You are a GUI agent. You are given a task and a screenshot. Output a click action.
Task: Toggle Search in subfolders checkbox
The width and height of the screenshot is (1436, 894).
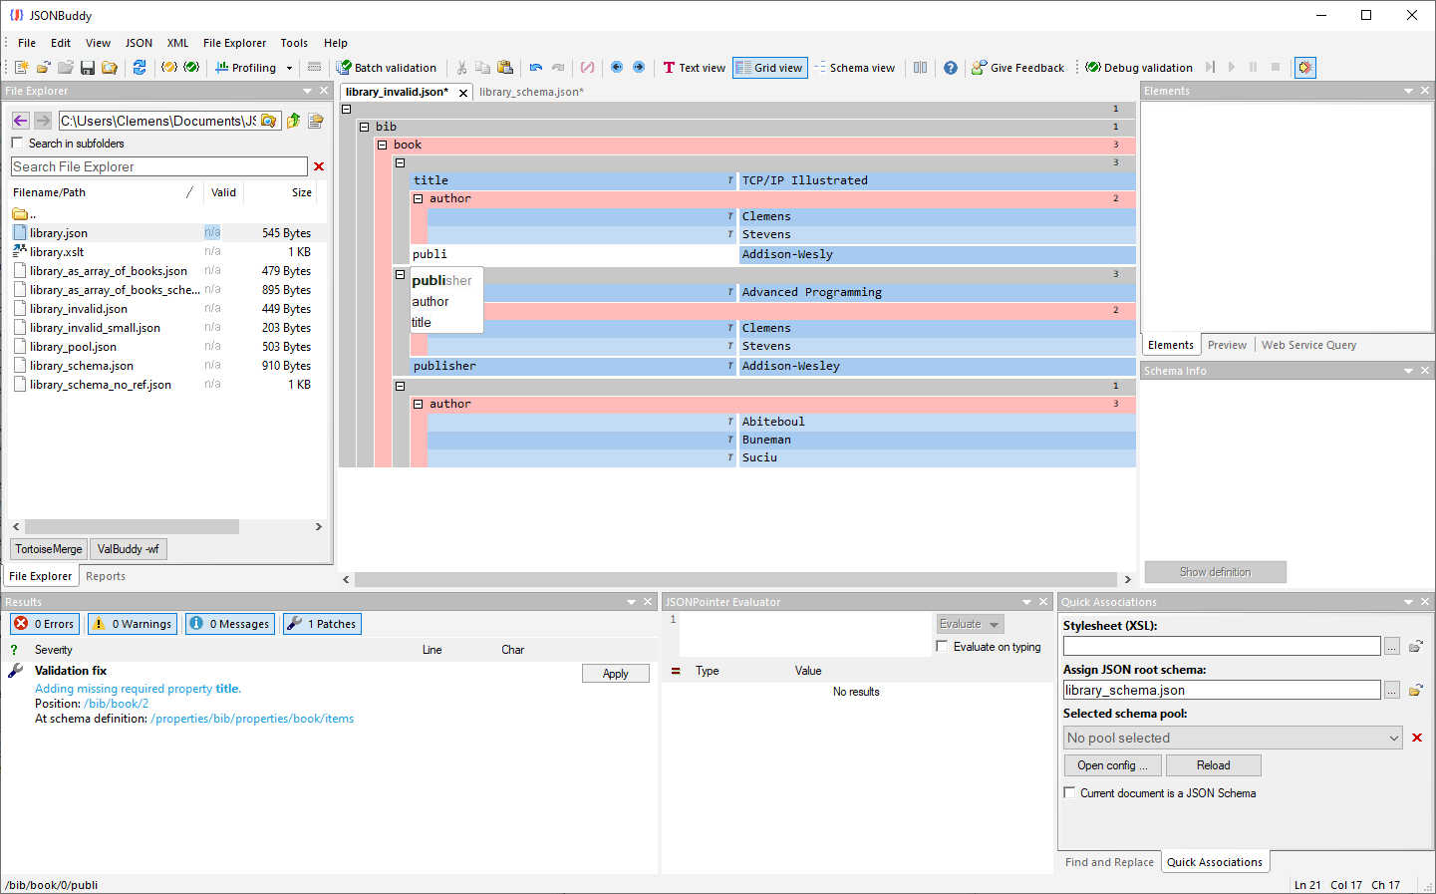[x=17, y=144]
